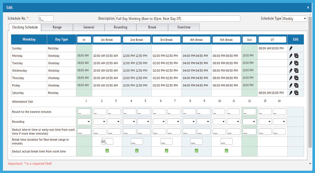This screenshot has height=173, width=315.
Task: Click the pencil edit icon for Wednesday
Action: click(x=291, y=71)
